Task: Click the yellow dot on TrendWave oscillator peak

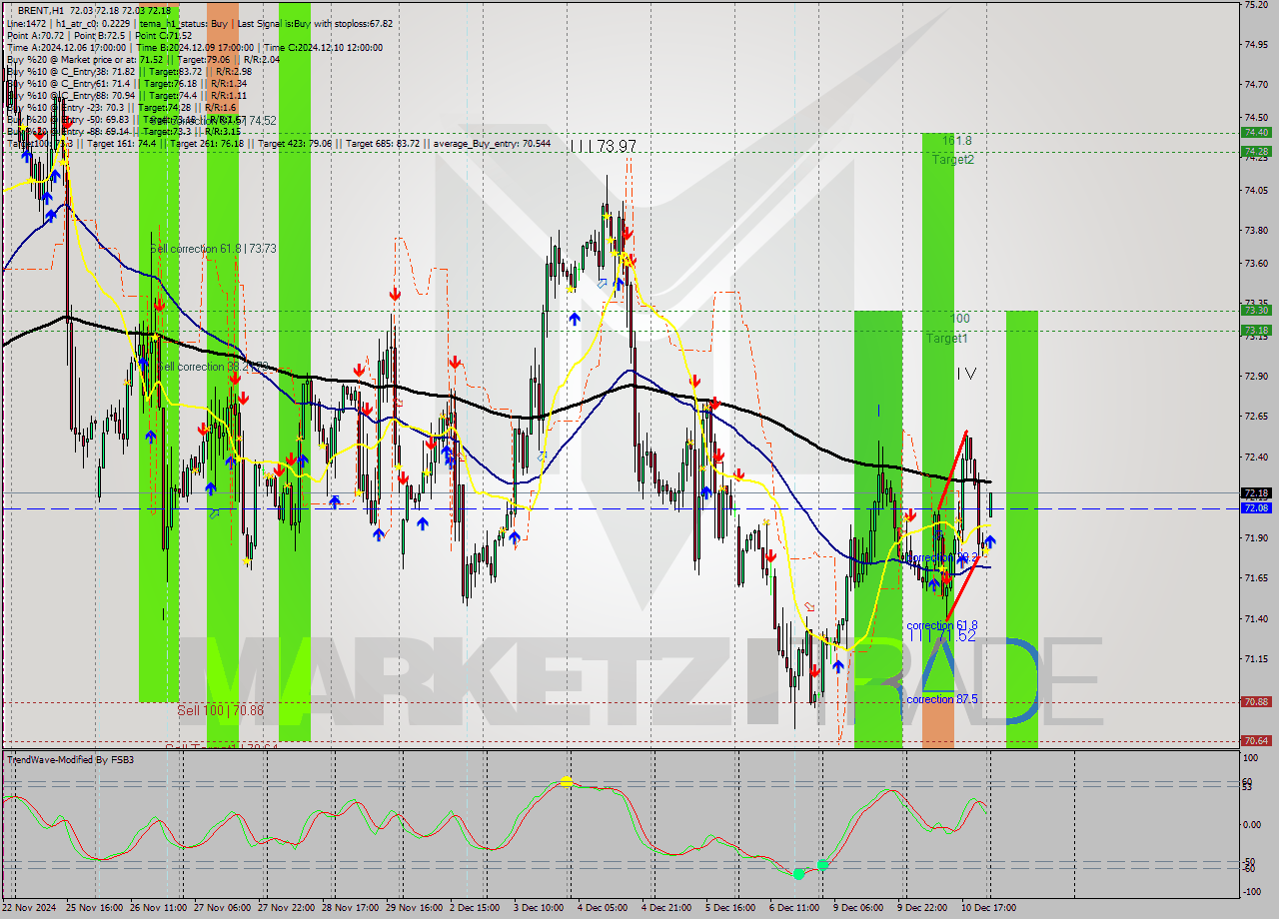Action: click(567, 782)
